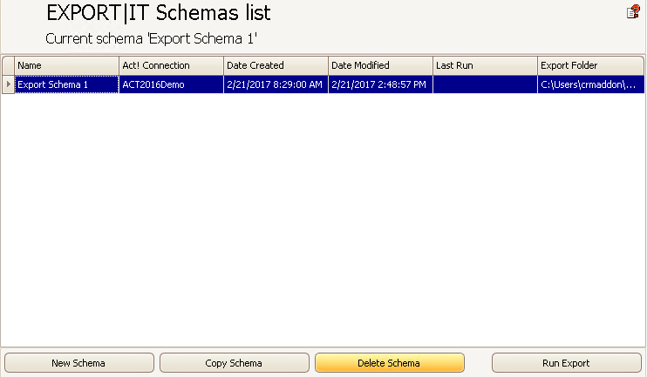Start the export with Run Export
This screenshot has width=647, height=377.
[x=567, y=363]
